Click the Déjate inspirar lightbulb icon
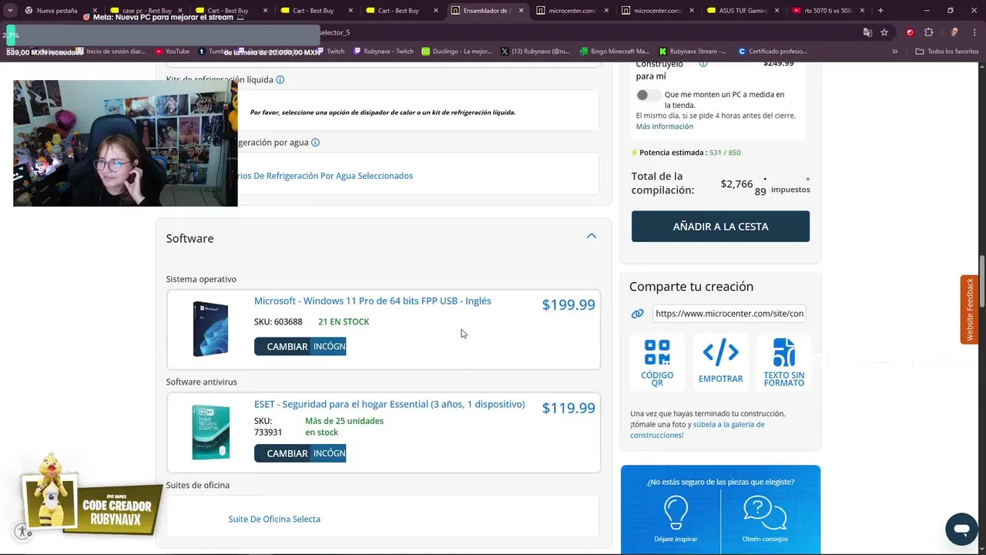 (676, 512)
